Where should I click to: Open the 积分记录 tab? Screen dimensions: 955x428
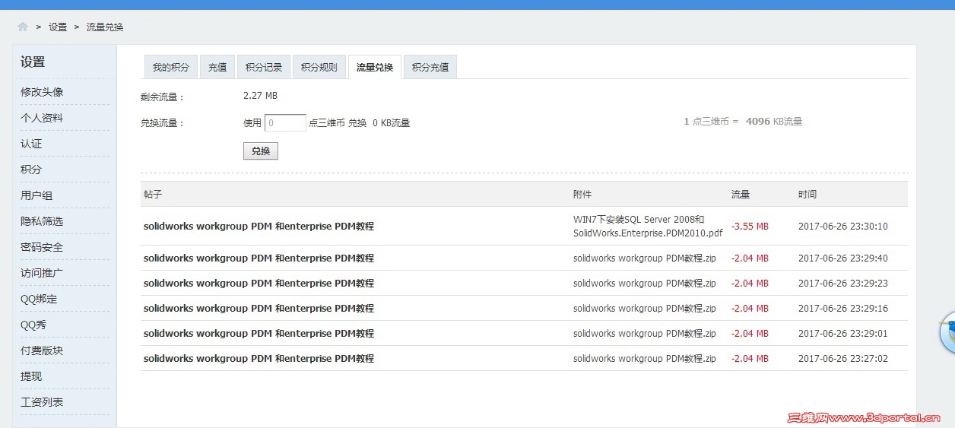pyautogui.click(x=264, y=67)
